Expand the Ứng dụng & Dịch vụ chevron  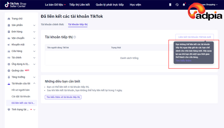(x=34, y=64)
